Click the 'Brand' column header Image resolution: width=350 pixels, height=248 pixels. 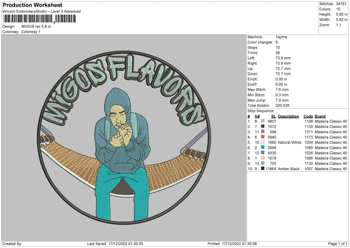click(320, 116)
